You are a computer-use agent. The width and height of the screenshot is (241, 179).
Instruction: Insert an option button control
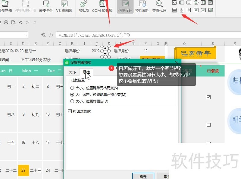[196, 2]
